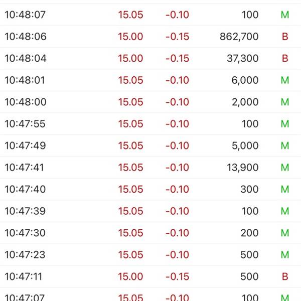
Task: Click the B marker on the 10:48:06 row
Action: (285, 37)
